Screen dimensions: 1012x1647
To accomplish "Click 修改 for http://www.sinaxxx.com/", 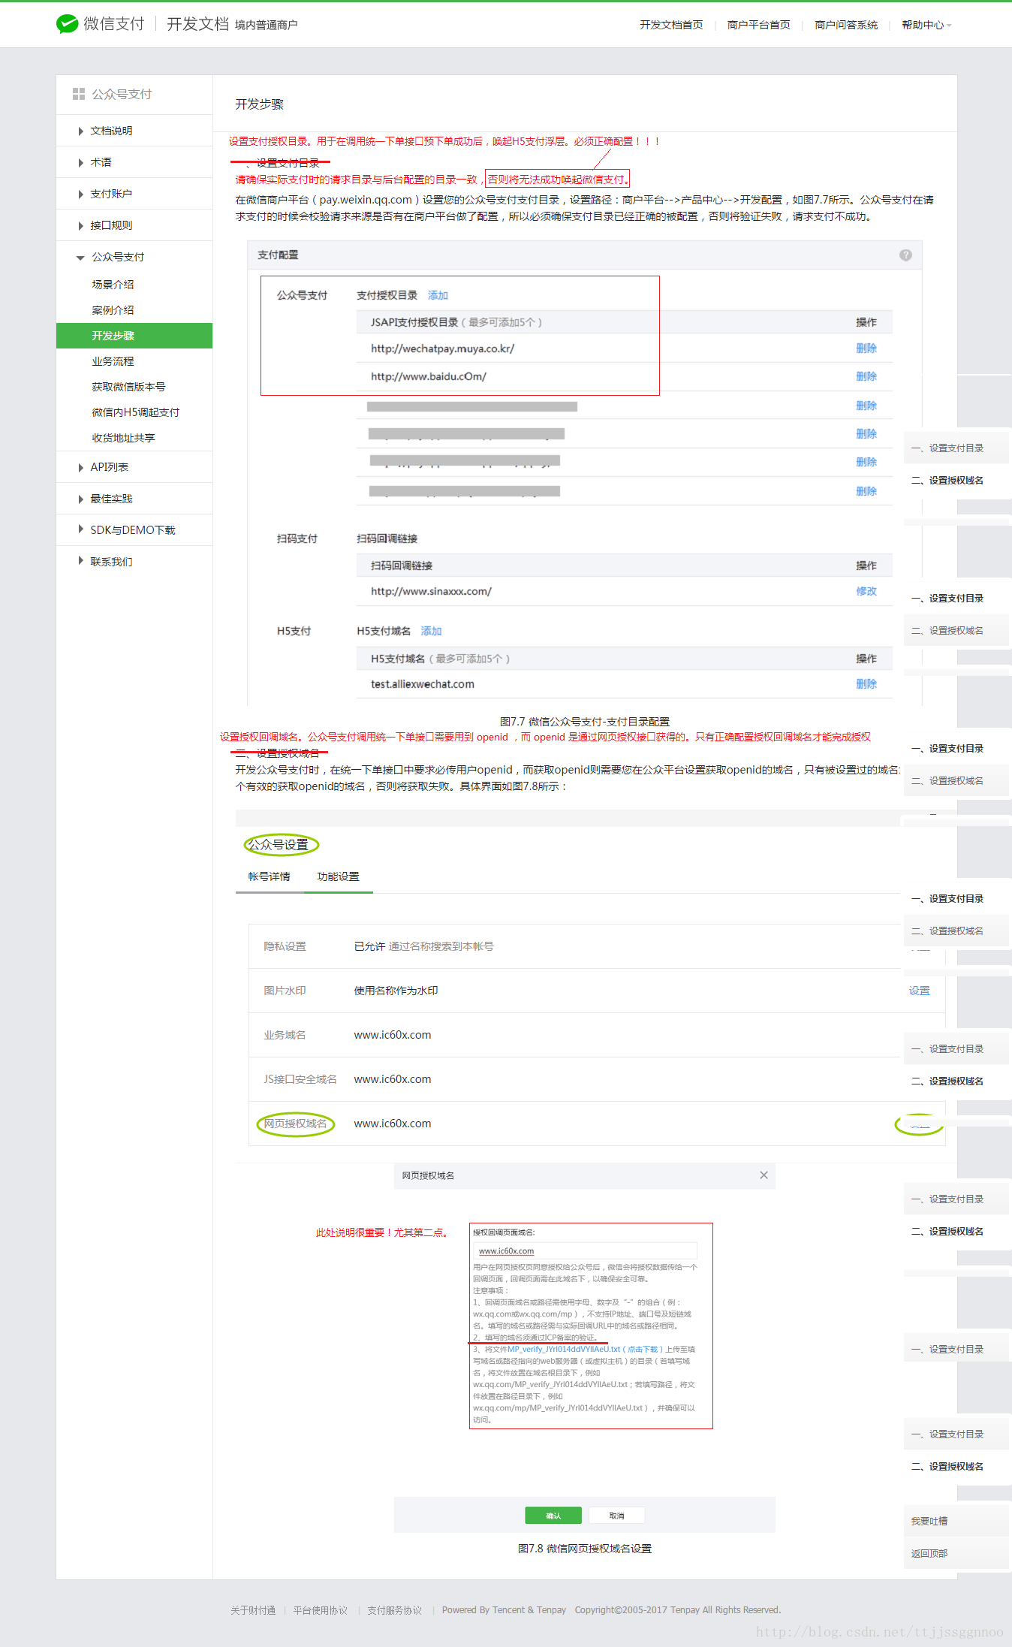I will [866, 591].
